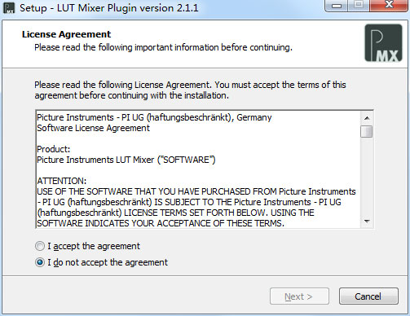The height and width of the screenshot is (316, 410).
Task: Click the PMX logo in the header
Action: 383,43
